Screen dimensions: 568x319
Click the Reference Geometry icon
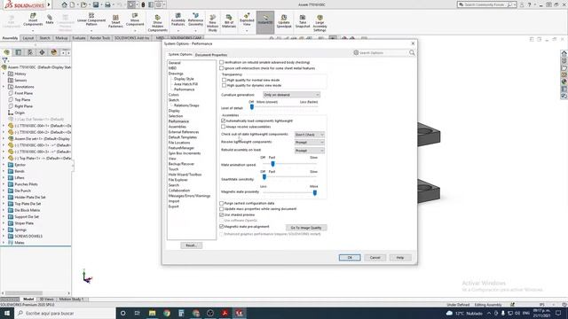tap(195, 19)
